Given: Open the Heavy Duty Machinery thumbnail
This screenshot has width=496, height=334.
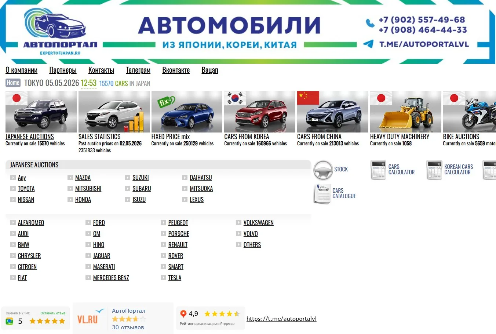Looking at the screenshot, I should click(406, 112).
